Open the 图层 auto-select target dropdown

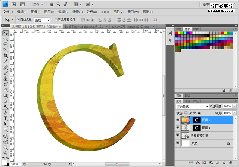tap(42, 20)
